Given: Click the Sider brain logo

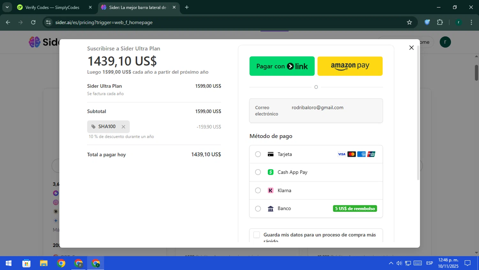Looking at the screenshot, I should pyautogui.click(x=34, y=42).
